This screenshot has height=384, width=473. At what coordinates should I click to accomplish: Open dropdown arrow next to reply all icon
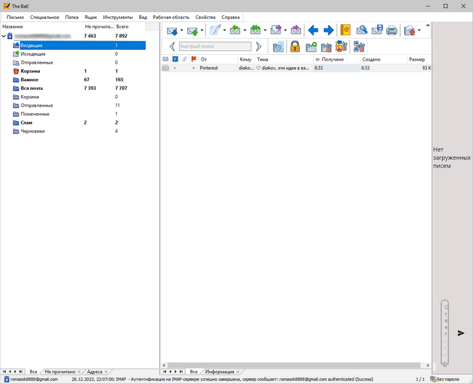[x=265, y=30]
